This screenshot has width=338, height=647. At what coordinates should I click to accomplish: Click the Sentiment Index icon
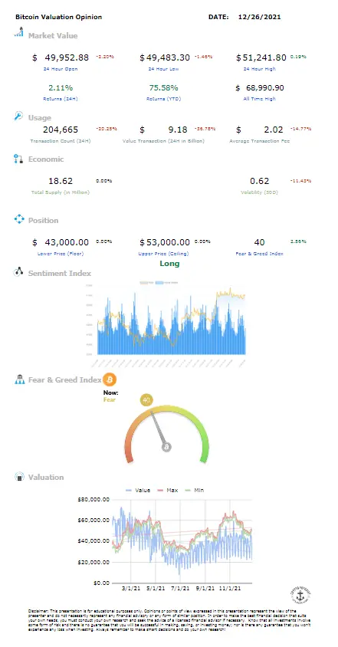18,272
